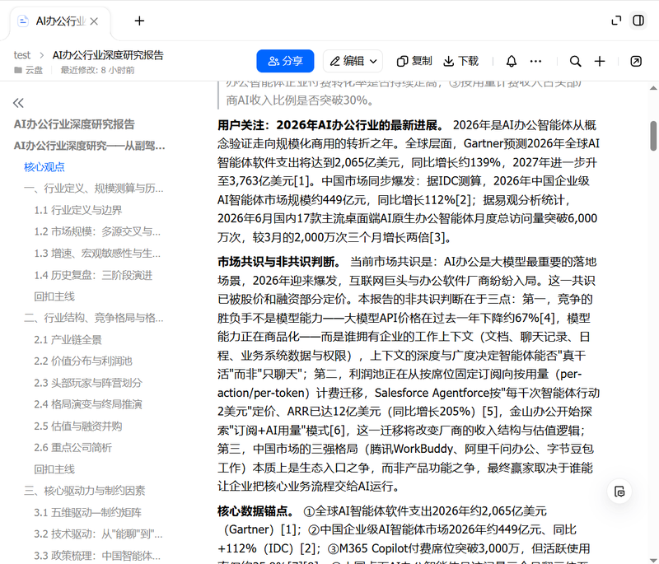Viewport: 659px width, 564px height.
Task: Open document in new window icon
Action: coord(636,61)
